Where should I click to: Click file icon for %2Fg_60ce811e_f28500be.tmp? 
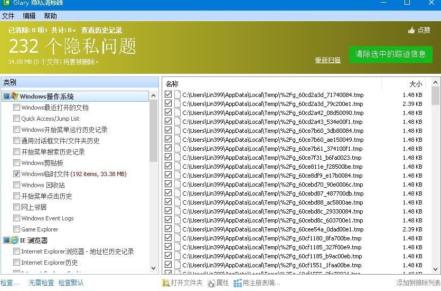pos(177,167)
